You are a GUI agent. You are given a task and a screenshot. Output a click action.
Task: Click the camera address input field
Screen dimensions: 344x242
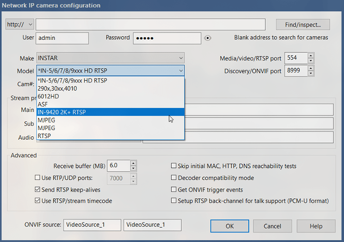[x=151, y=24]
